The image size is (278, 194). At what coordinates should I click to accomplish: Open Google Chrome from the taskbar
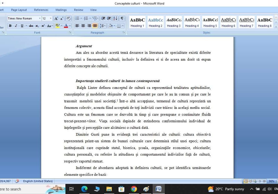(134, 189)
